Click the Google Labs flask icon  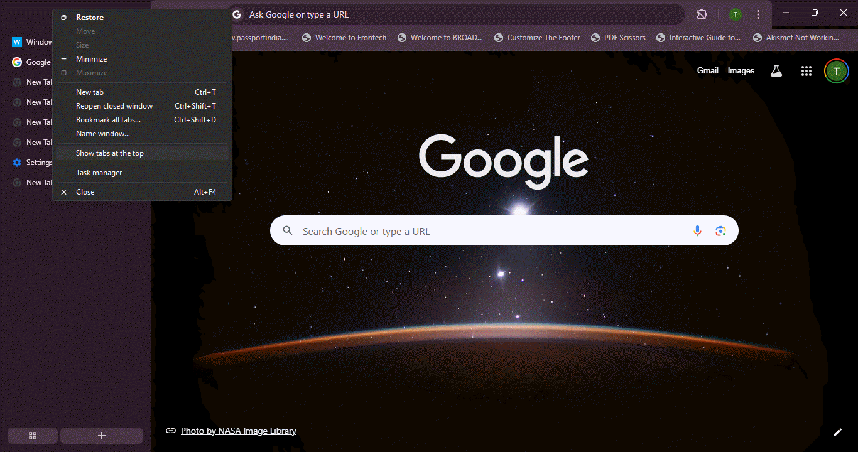(x=776, y=71)
